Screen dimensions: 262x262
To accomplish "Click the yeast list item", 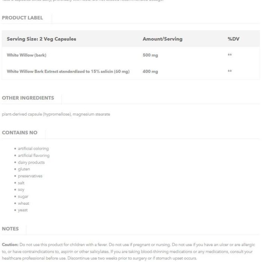I will click(23, 210).
